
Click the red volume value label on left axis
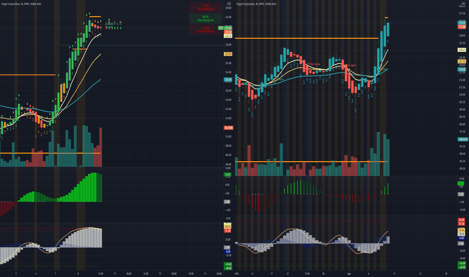[228, 128]
